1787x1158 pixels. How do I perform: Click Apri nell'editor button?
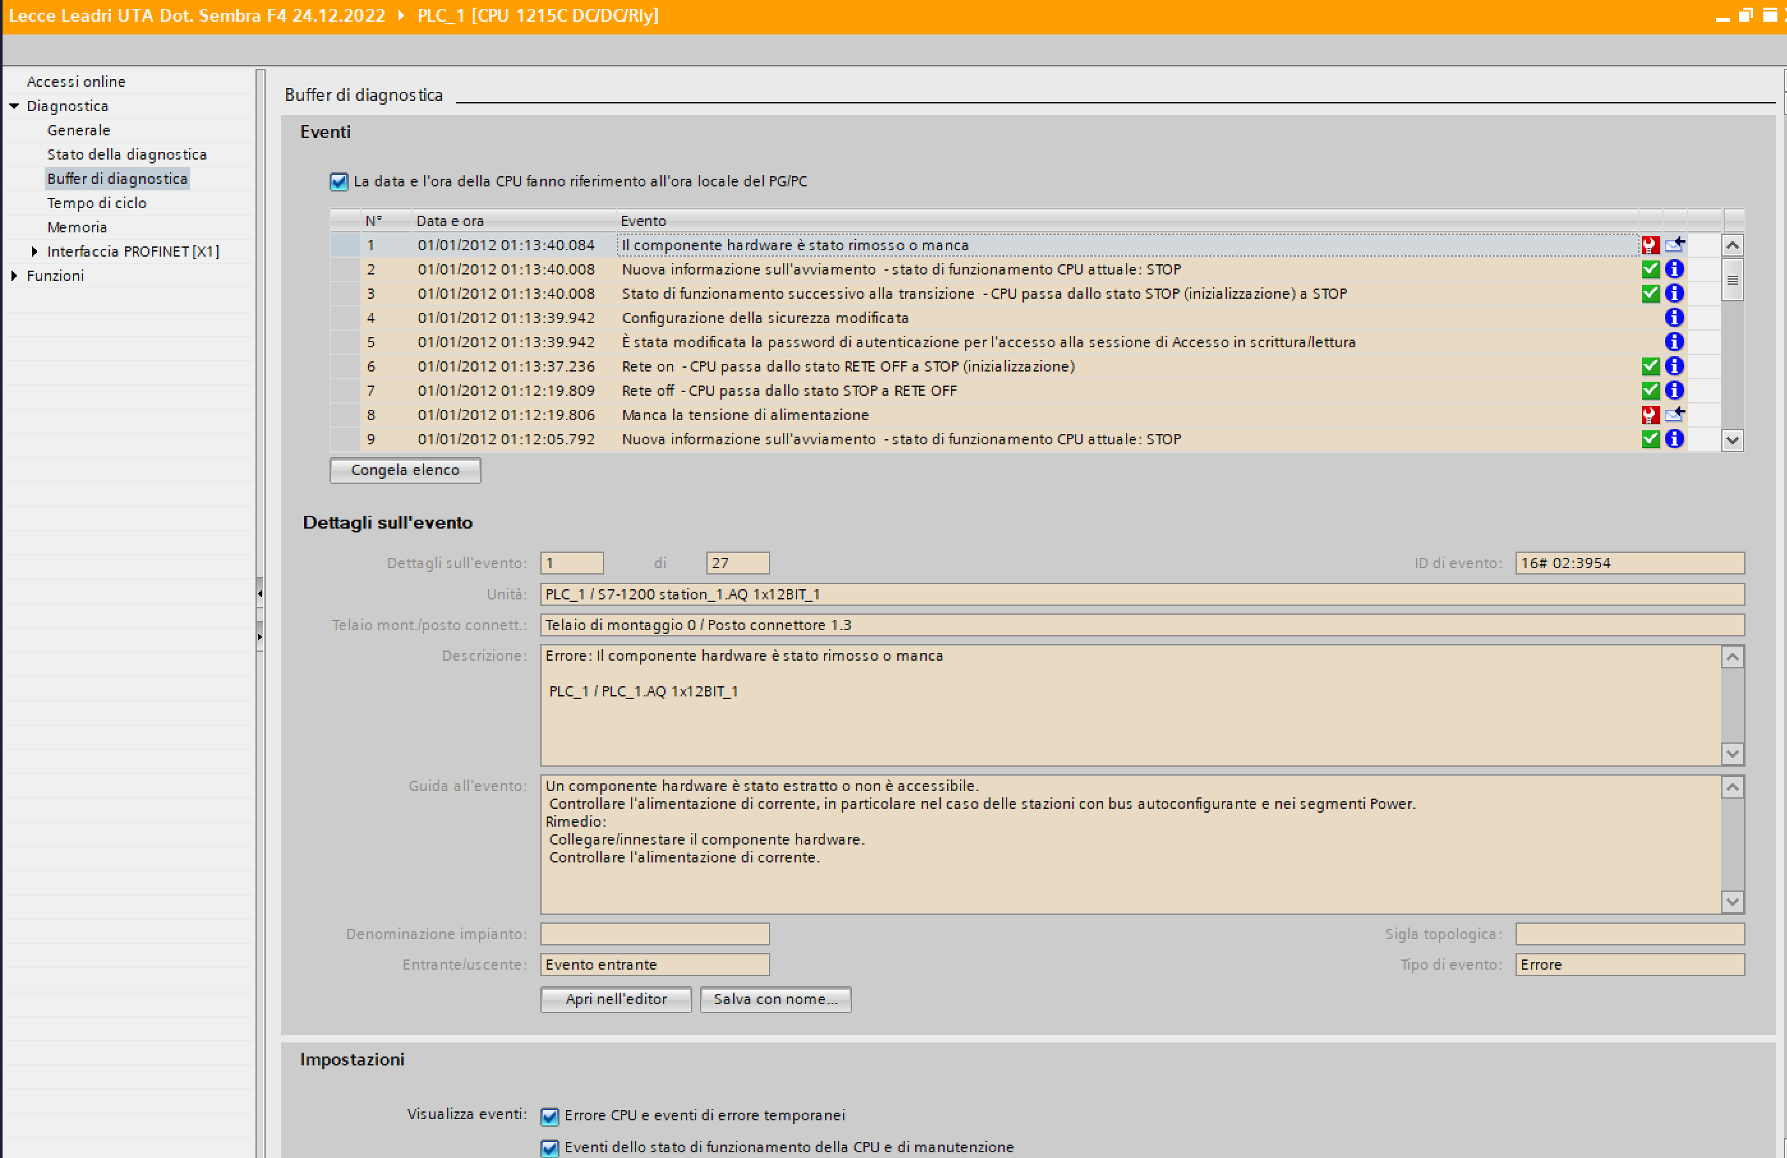[x=616, y=999]
